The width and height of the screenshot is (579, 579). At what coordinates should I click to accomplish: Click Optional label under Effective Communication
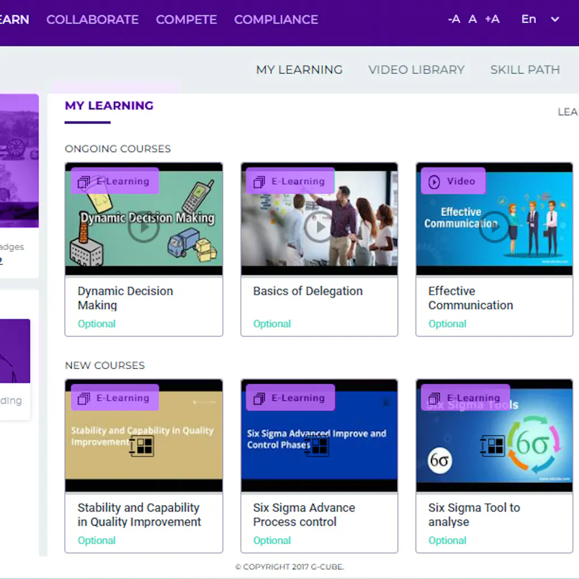[447, 324]
